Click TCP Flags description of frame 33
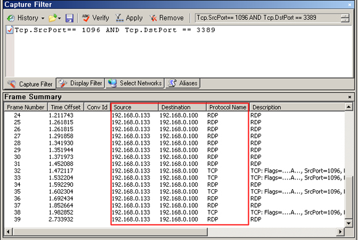 coord(298,178)
